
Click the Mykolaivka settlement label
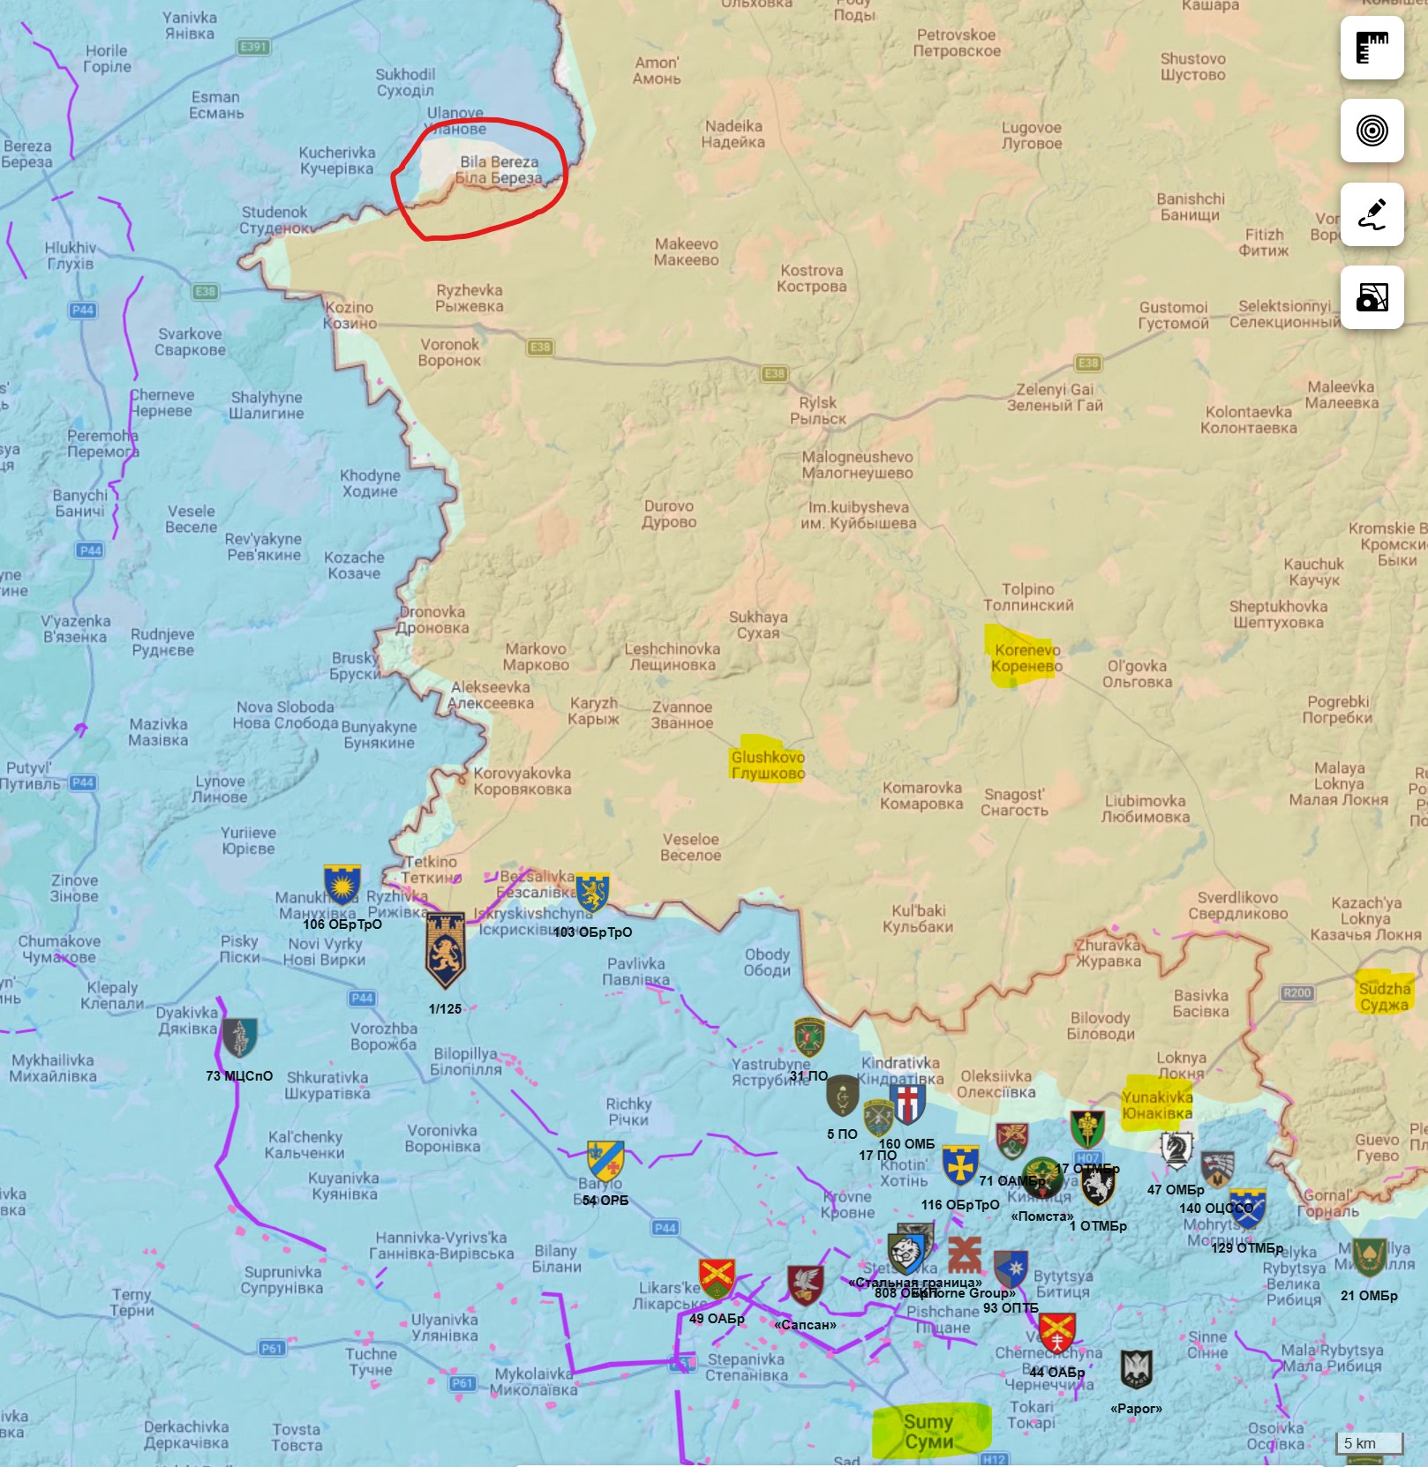533,1381
